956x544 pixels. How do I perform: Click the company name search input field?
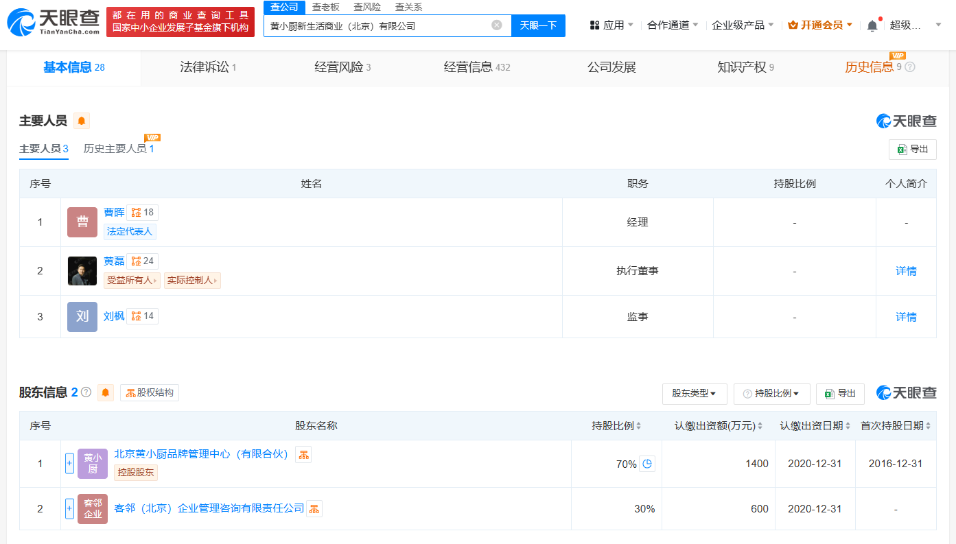(377, 25)
